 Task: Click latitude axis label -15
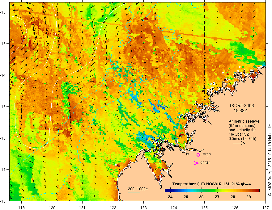click(3, 107)
